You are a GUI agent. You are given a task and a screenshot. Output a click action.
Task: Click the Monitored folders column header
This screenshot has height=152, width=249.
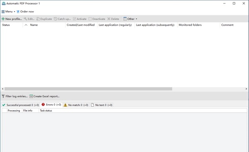199,25
